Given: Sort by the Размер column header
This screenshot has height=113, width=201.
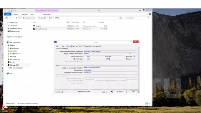Looking at the screenshot, I should pos(101,22).
